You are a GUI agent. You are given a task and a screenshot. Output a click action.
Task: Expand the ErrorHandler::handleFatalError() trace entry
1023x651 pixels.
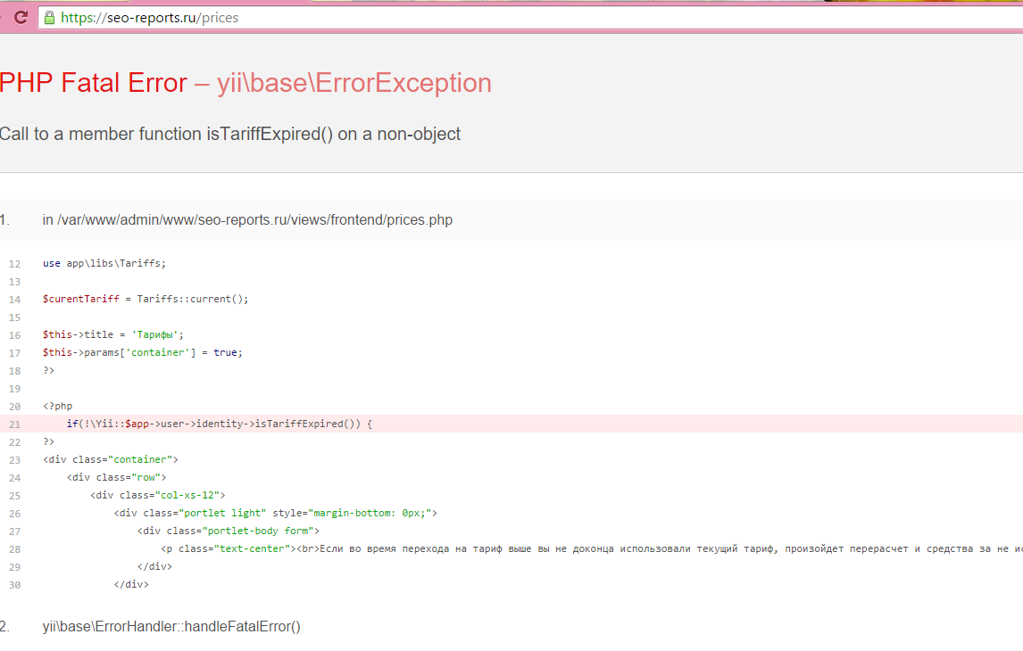click(x=171, y=626)
